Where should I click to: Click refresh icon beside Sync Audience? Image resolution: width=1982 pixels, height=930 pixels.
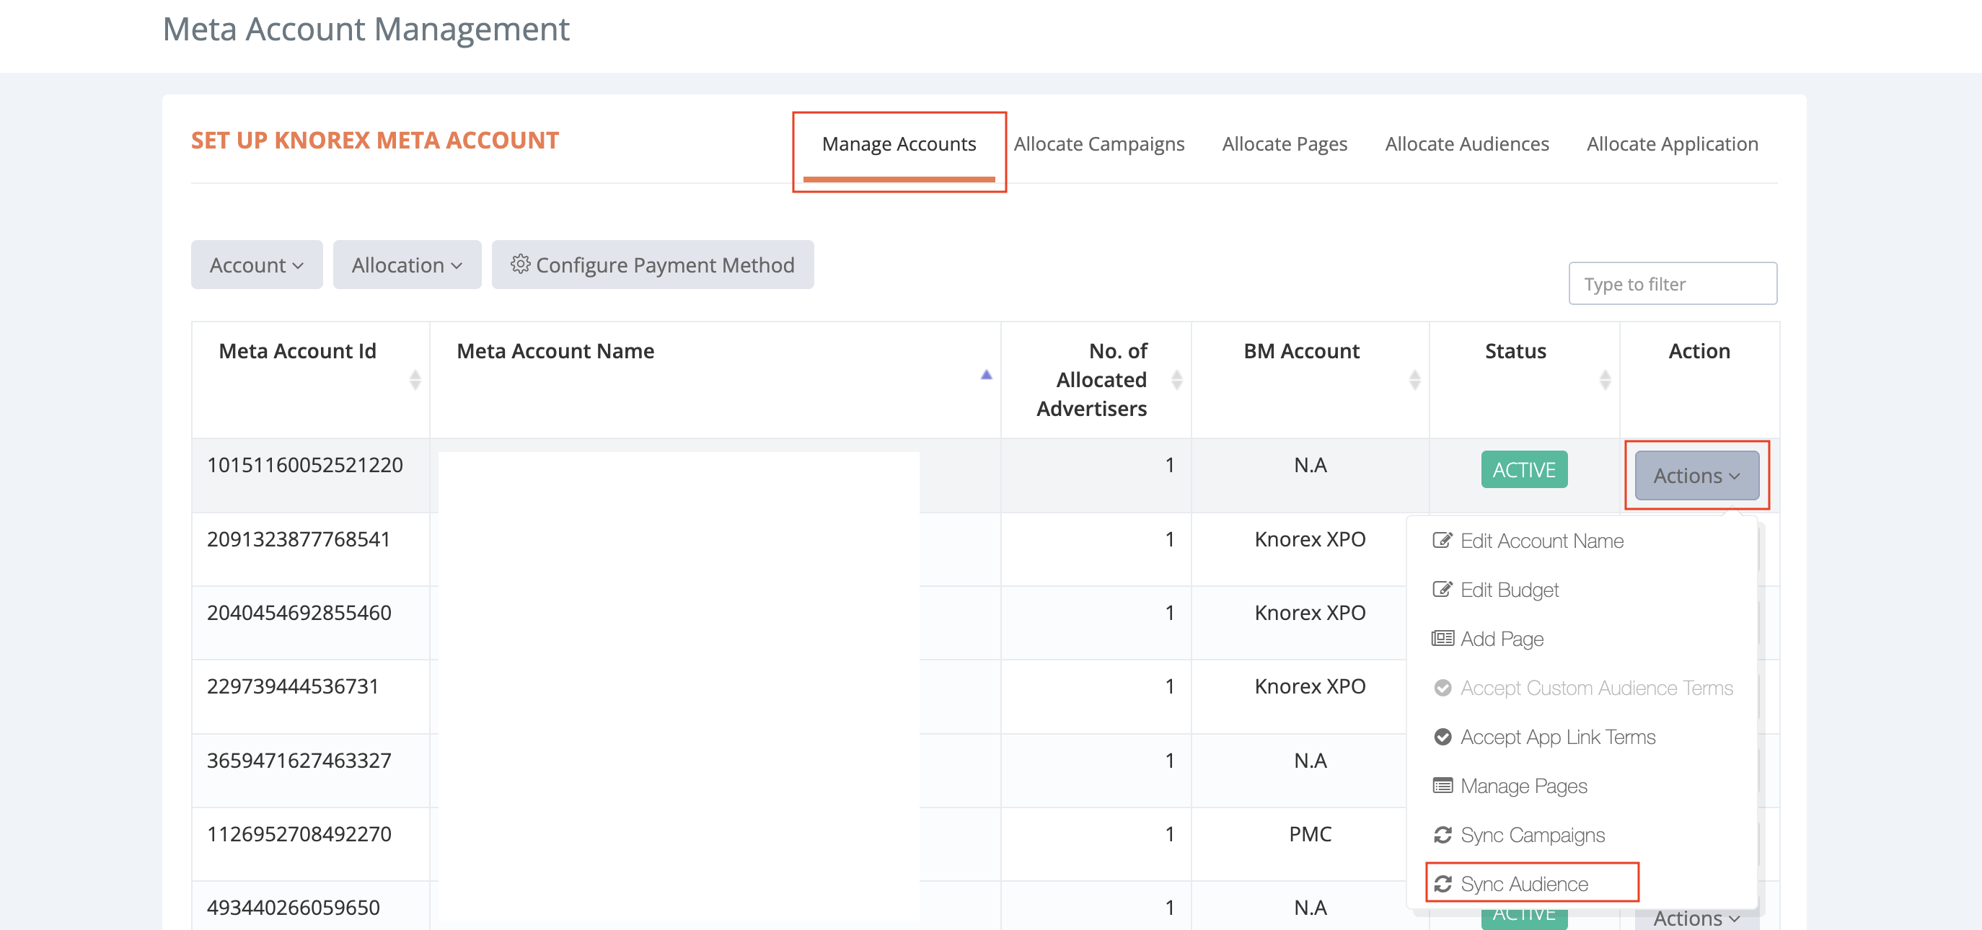tap(1443, 884)
